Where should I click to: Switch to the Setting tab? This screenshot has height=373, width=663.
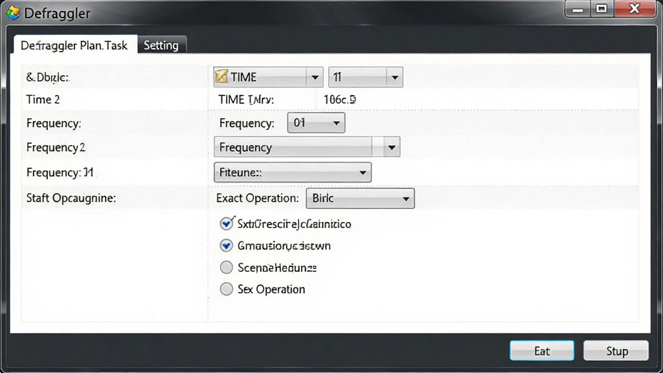pos(161,45)
